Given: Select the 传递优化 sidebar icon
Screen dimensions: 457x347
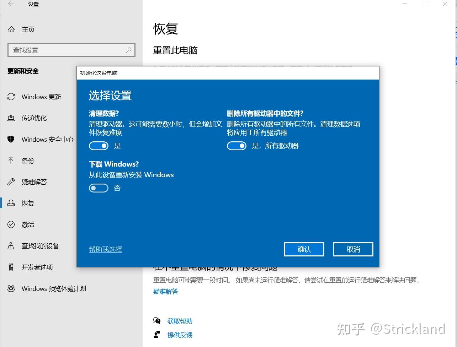Looking at the screenshot, I should click(x=11, y=118).
